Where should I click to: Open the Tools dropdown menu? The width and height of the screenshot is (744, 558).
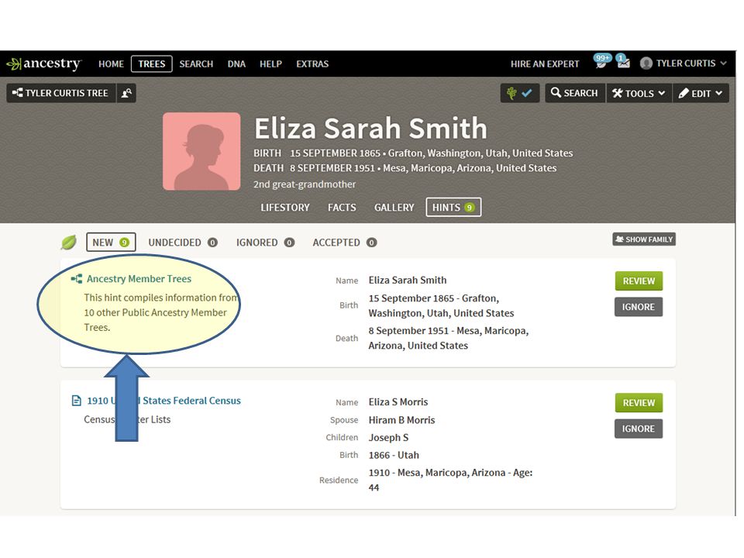(x=639, y=93)
